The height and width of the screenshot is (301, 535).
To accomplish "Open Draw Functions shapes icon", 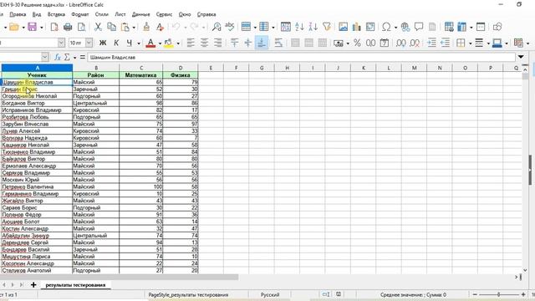I will point(497,27).
